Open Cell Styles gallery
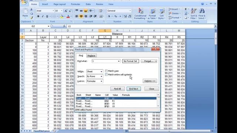The width and height of the screenshot is (237, 133). (161, 14)
